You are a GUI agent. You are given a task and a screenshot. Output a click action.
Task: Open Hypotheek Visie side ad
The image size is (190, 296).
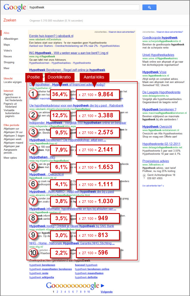155,72
